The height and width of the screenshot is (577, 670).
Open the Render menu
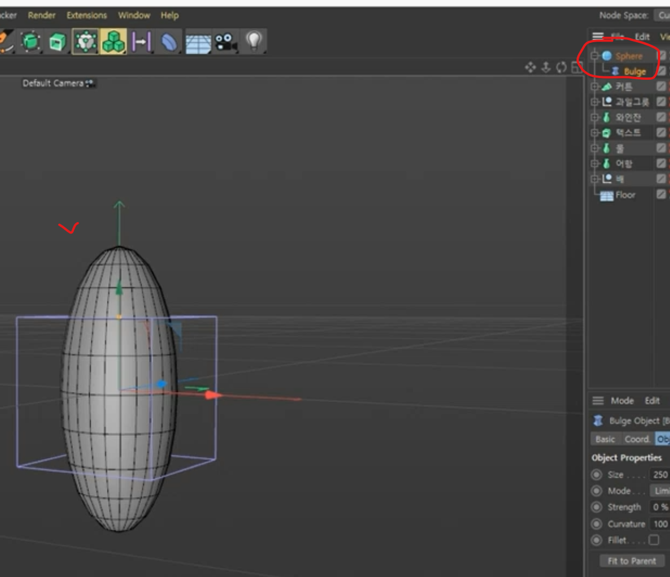coord(42,16)
